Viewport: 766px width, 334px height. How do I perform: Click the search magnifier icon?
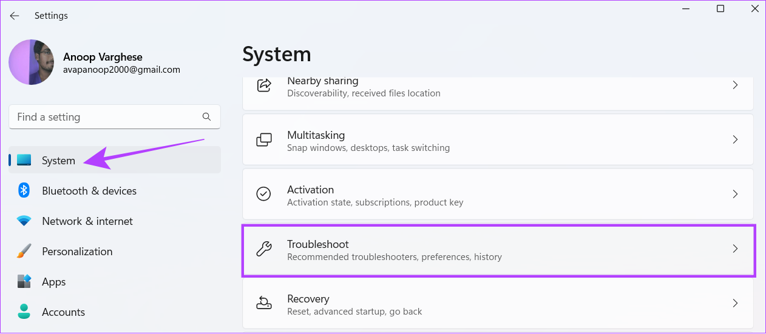[x=206, y=117]
